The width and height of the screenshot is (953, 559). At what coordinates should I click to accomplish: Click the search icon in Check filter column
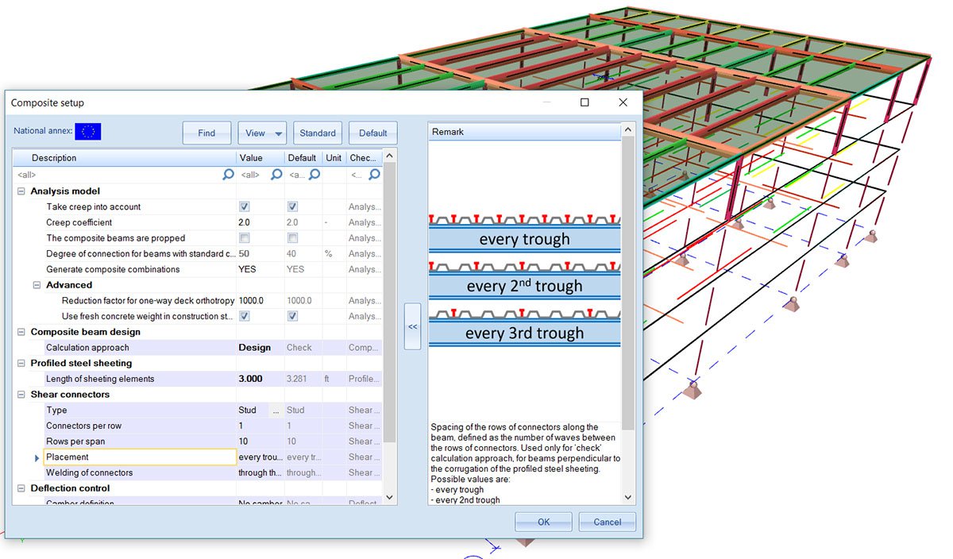pos(374,175)
